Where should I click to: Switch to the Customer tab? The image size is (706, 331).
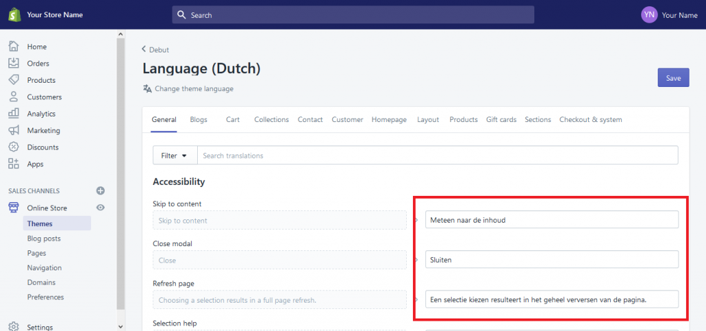point(347,120)
